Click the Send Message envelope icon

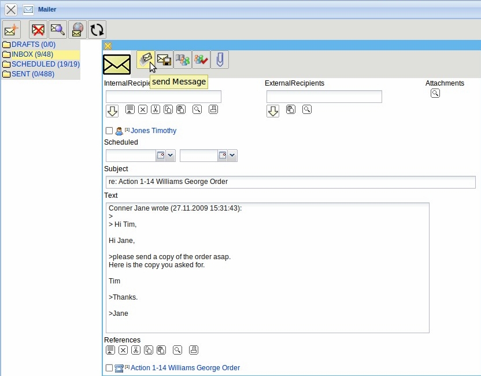coord(146,58)
